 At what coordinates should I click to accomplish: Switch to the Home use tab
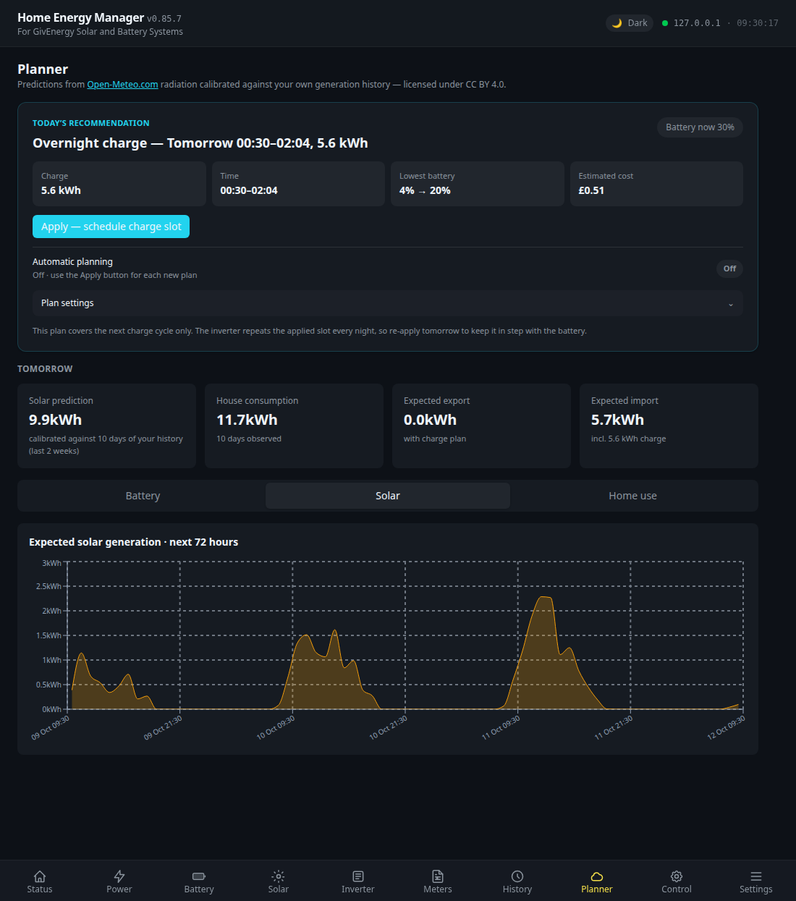(633, 496)
